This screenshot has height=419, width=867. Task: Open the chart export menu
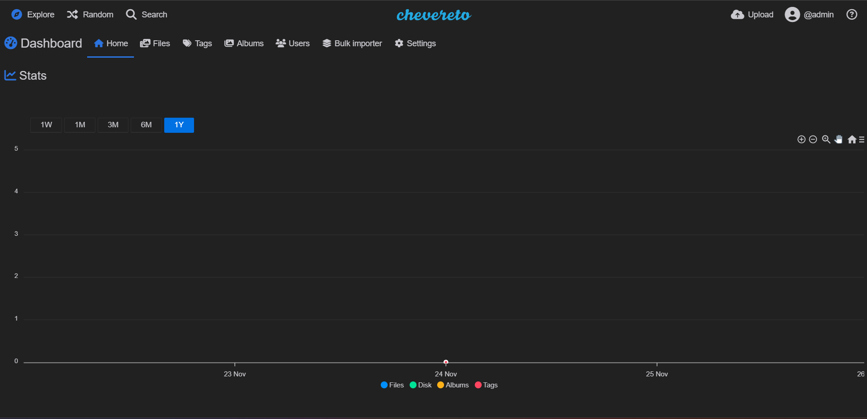(x=861, y=140)
